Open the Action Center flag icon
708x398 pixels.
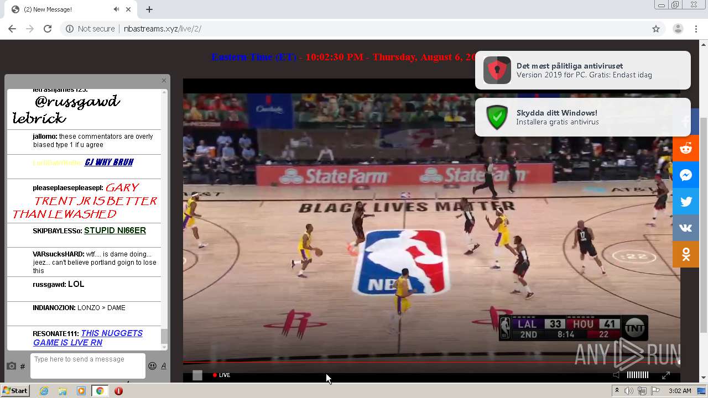pos(654,391)
